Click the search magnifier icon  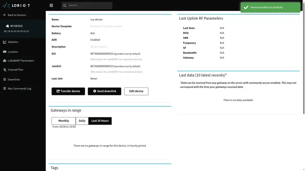tap(65, 5)
